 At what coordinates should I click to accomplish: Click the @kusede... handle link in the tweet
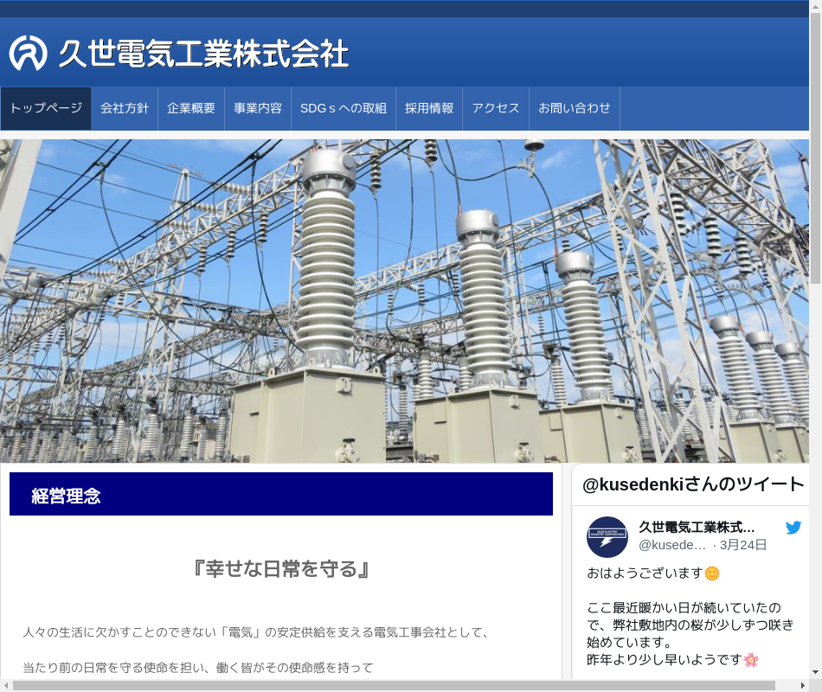(672, 545)
